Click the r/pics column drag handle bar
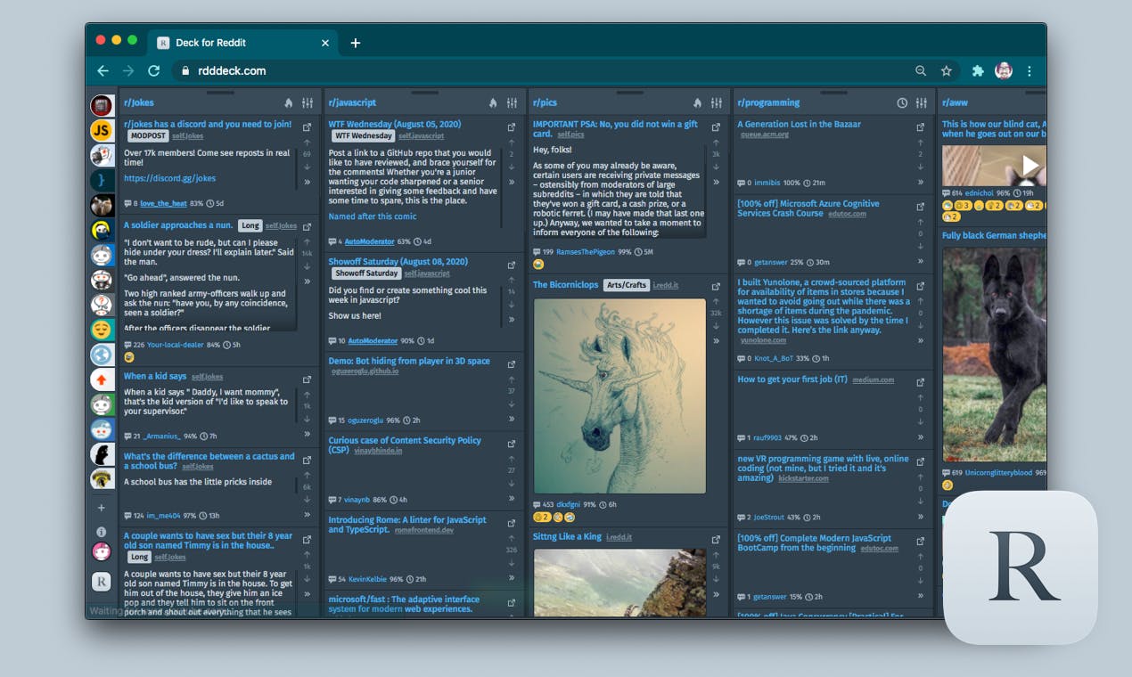 [629, 93]
